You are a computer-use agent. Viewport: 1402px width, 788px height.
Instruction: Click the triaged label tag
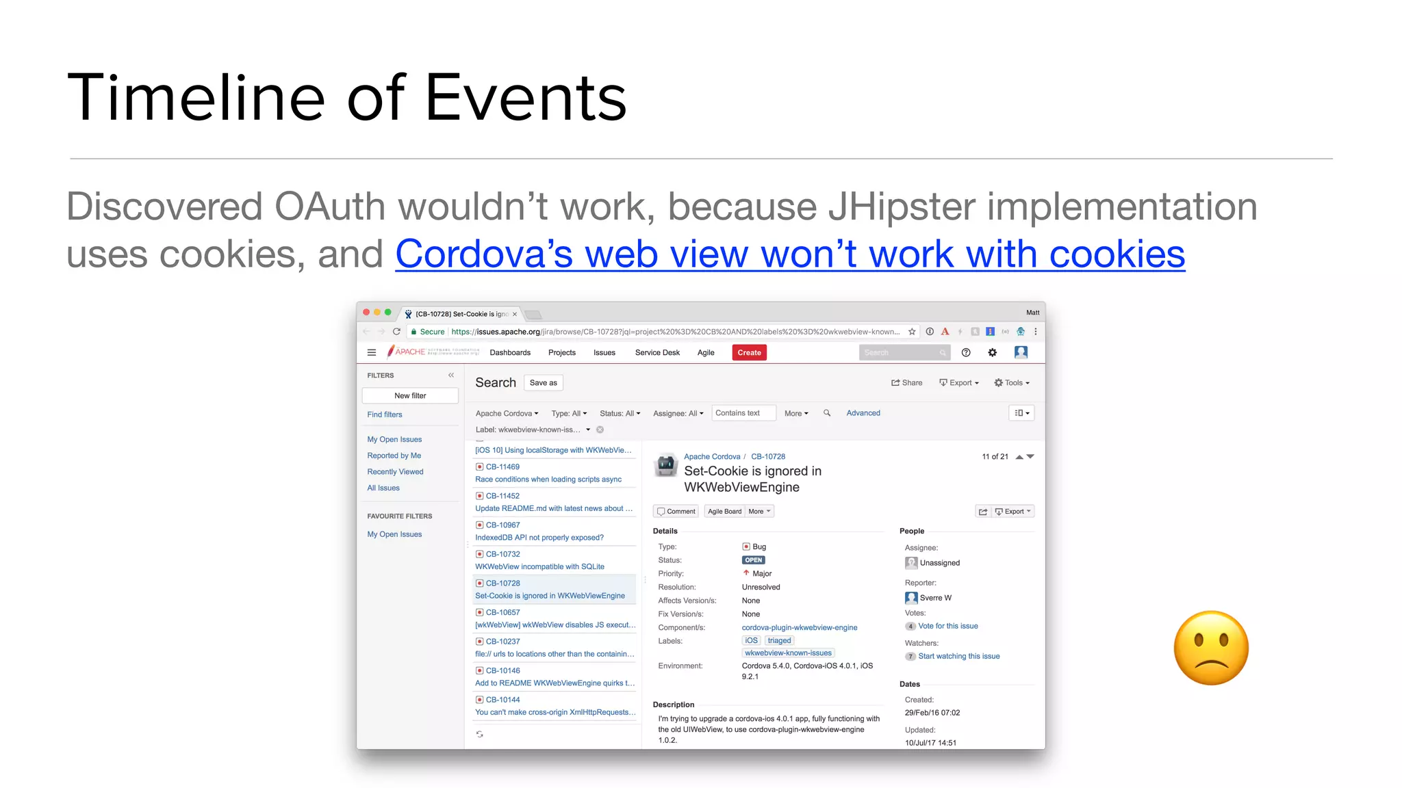(x=779, y=641)
